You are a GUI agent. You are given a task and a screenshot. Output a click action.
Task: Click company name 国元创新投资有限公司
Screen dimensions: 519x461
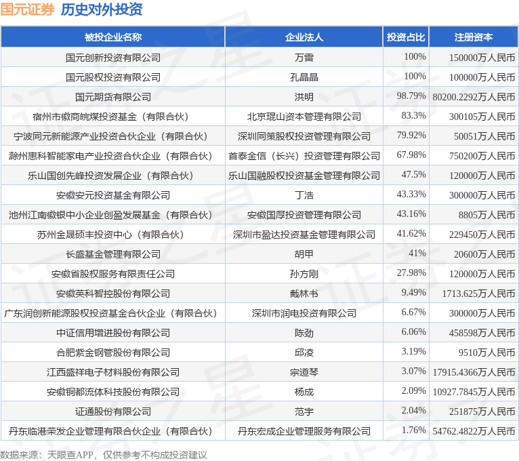coord(113,58)
